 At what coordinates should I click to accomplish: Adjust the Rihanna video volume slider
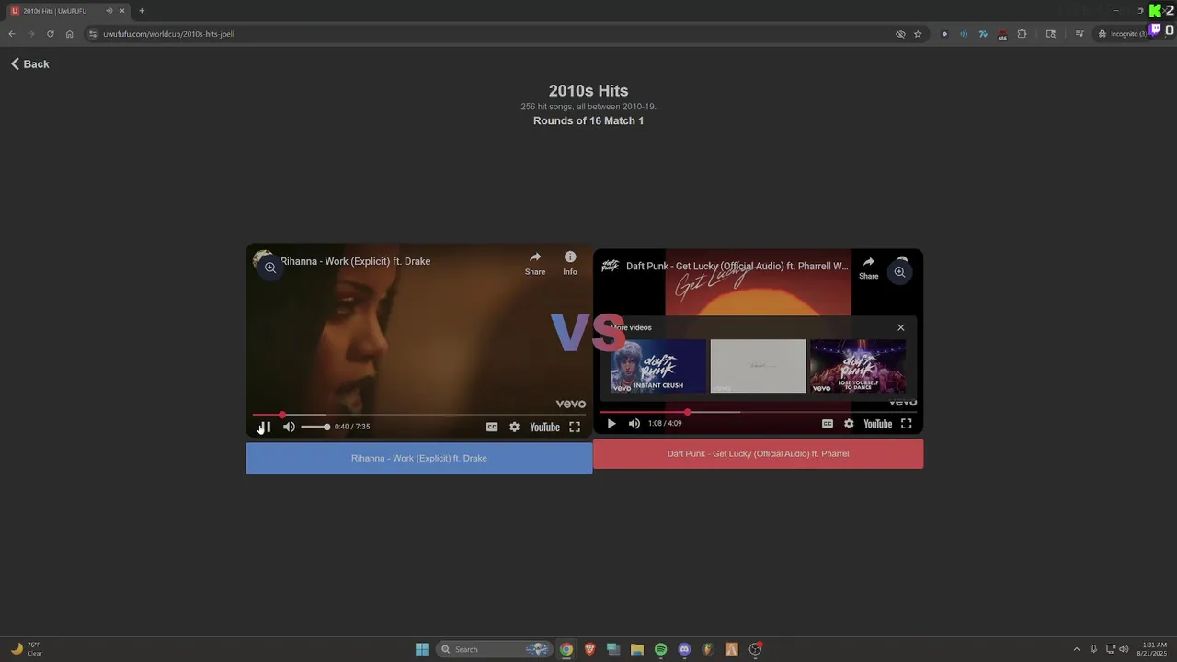point(314,427)
